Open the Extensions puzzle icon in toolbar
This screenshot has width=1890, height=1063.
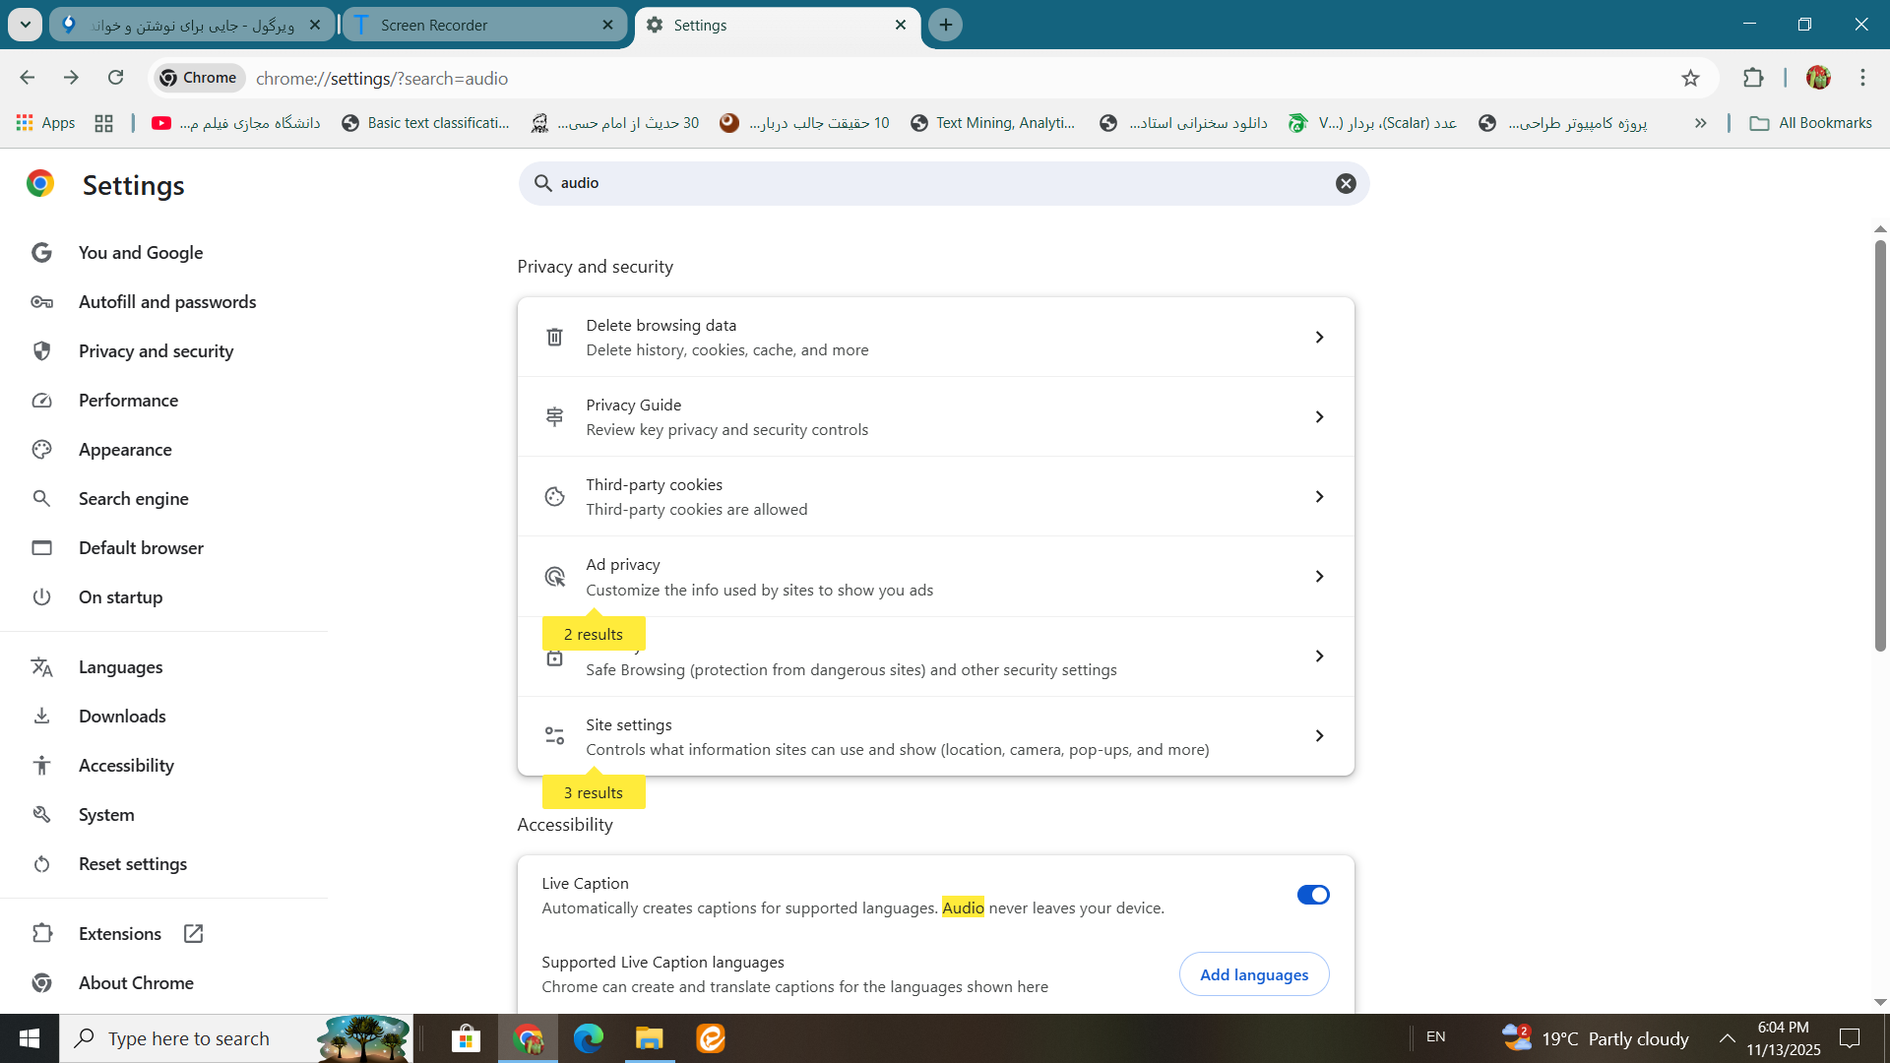point(1753,78)
